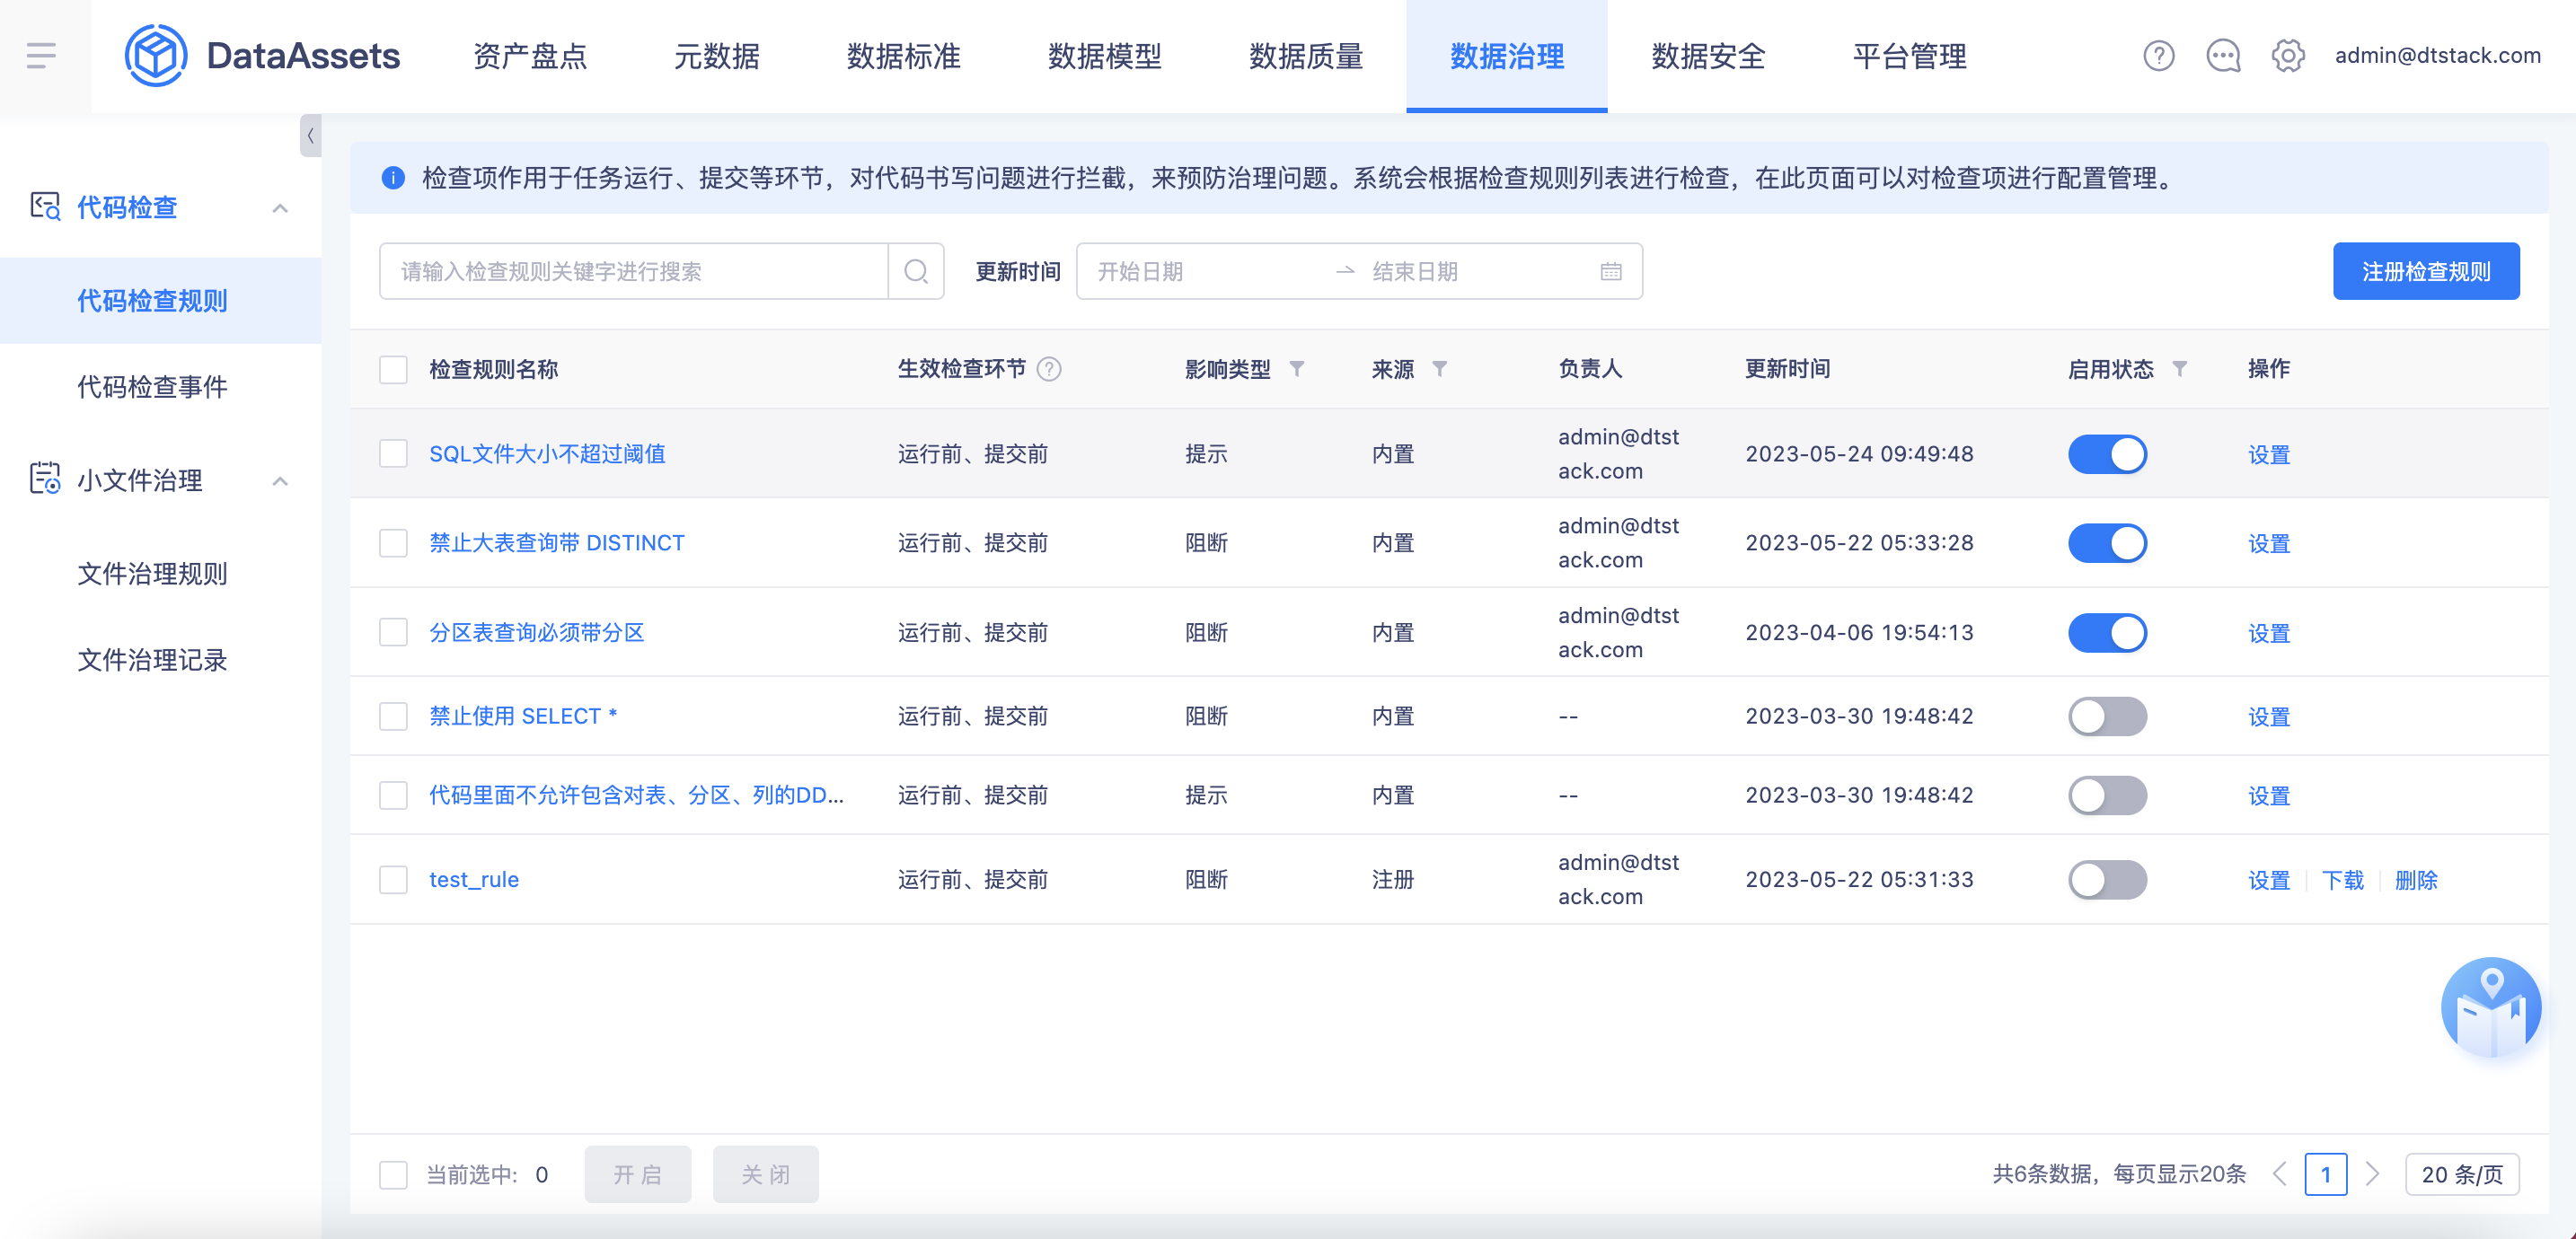Open the 元数据 top tab
The height and width of the screenshot is (1239, 2576).
coord(716,56)
